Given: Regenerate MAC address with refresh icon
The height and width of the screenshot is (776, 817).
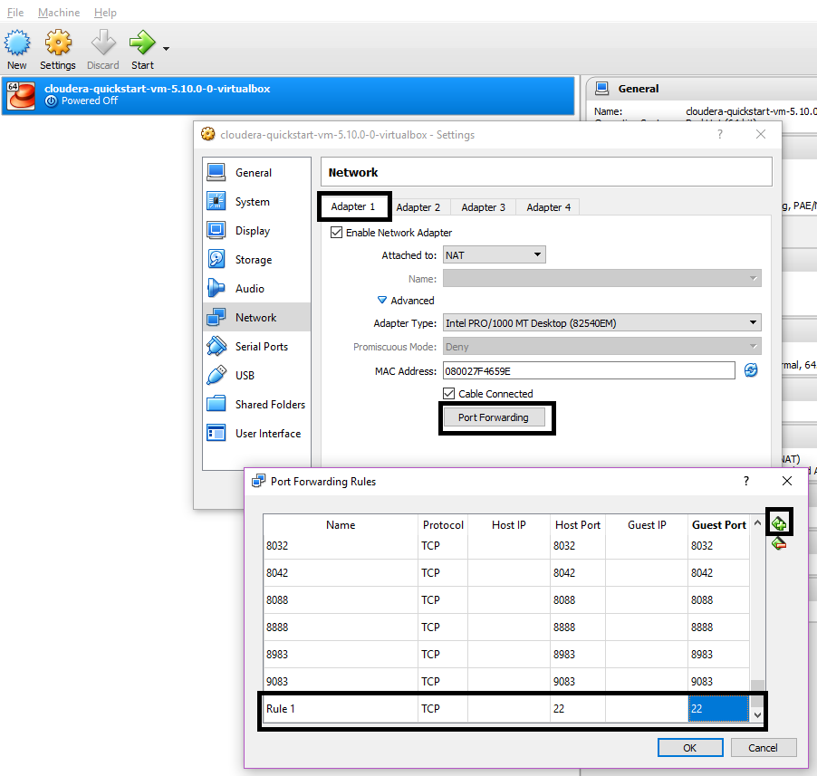Looking at the screenshot, I should (x=750, y=370).
